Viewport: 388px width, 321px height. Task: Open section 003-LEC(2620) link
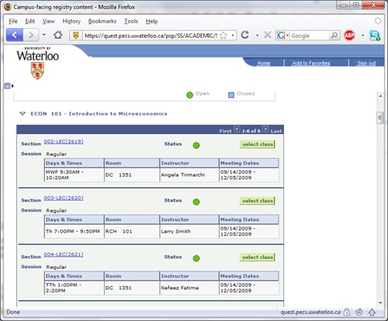pos(64,198)
